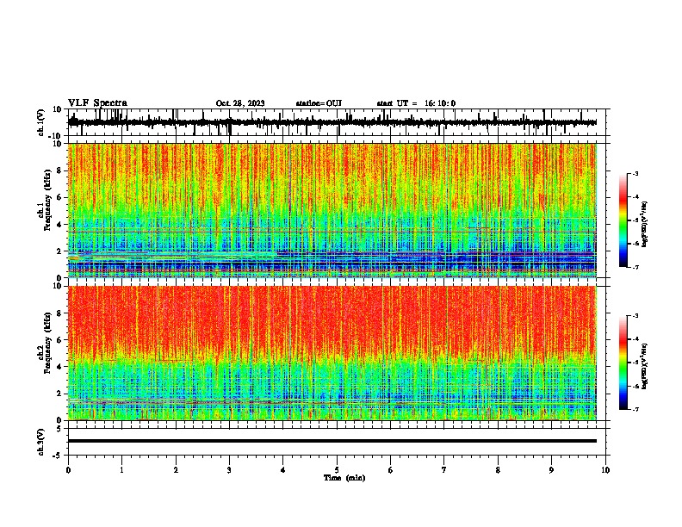Click the ch.2 "Frequency (kHz)" axis label

47,343
